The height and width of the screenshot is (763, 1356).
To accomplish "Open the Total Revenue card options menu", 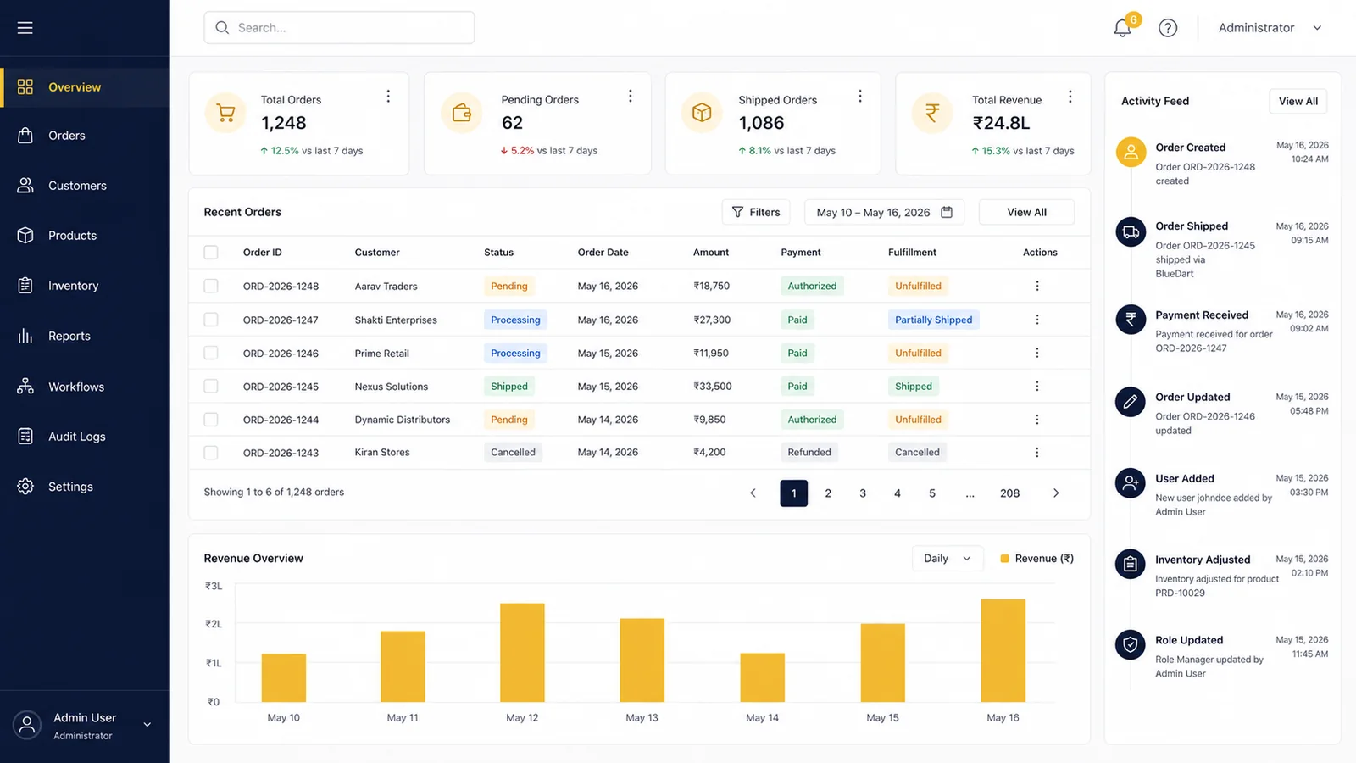I will [1070, 97].
